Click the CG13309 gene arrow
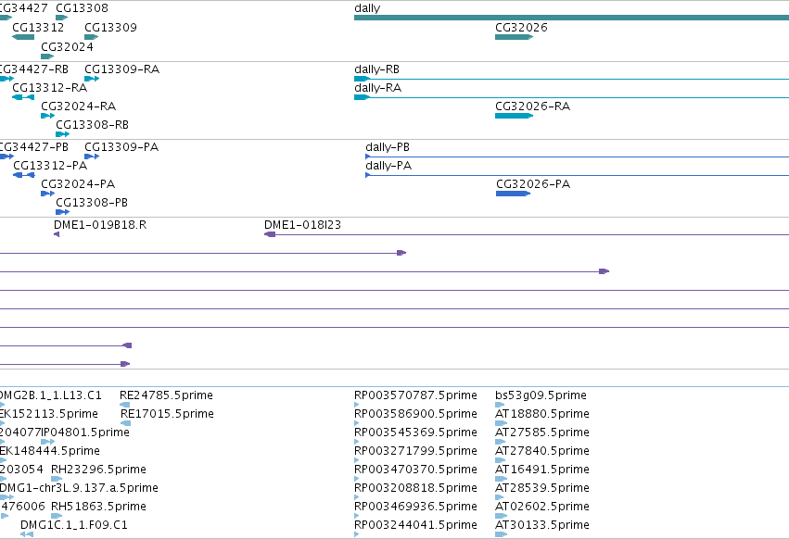789x539 pixels. (92, 37)
